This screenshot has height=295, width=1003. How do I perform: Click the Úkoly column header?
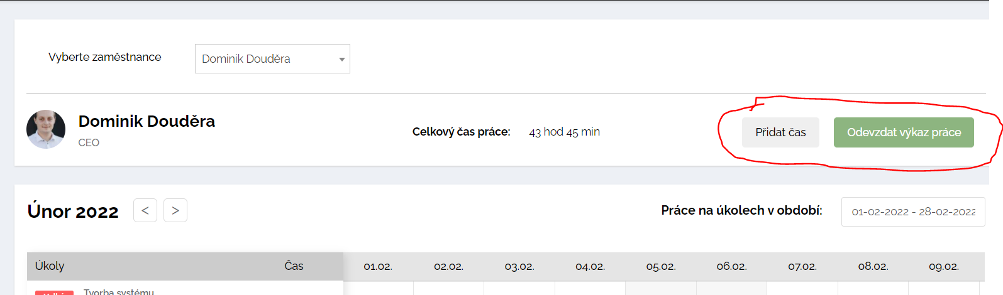tap(50, 265)
